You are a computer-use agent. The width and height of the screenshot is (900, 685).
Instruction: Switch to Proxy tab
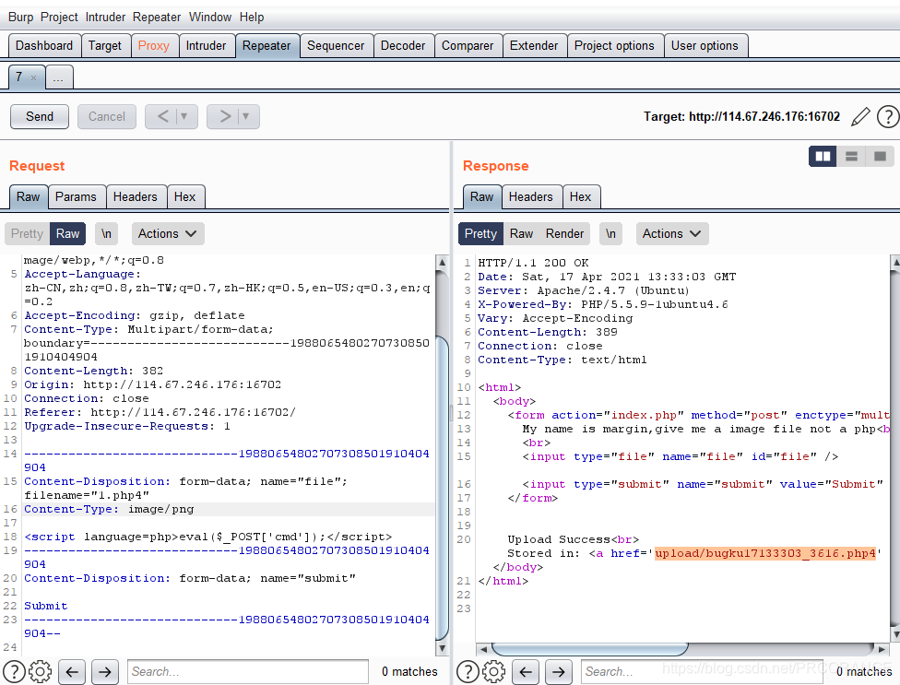[x=154, y=46]
